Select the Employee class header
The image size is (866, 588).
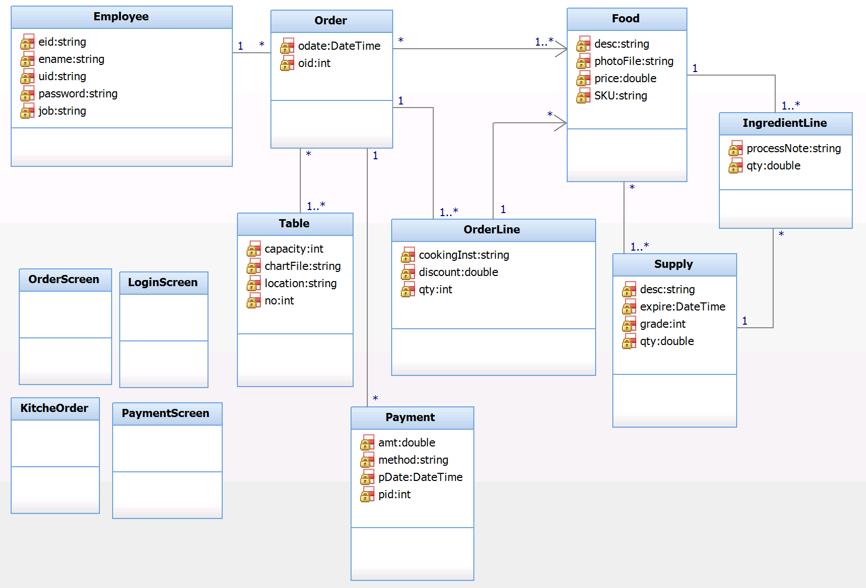[121, 17]
